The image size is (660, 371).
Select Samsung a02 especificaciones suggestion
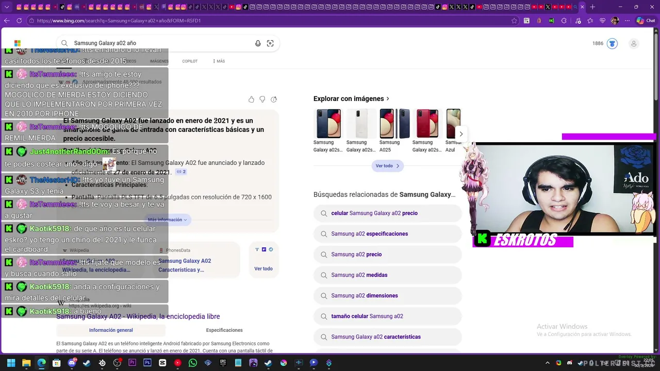pos(387,234)
